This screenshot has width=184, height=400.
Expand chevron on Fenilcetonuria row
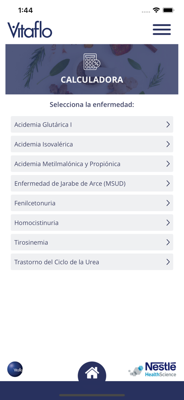[x=168, y=203]
